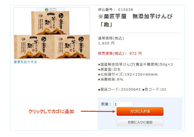Viewport: 194px width, 137px height.
Task: Click the クリックしてカゴに追加 annotation text
Action: 51,111
